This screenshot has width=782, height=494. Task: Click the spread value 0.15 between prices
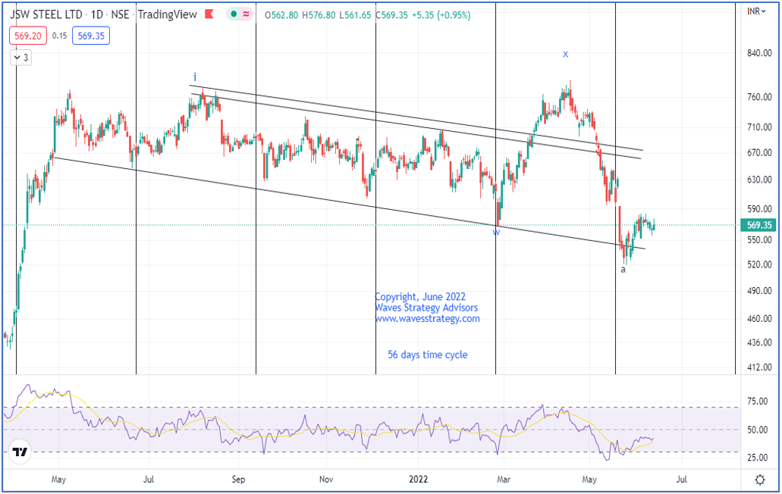[59, 36]
